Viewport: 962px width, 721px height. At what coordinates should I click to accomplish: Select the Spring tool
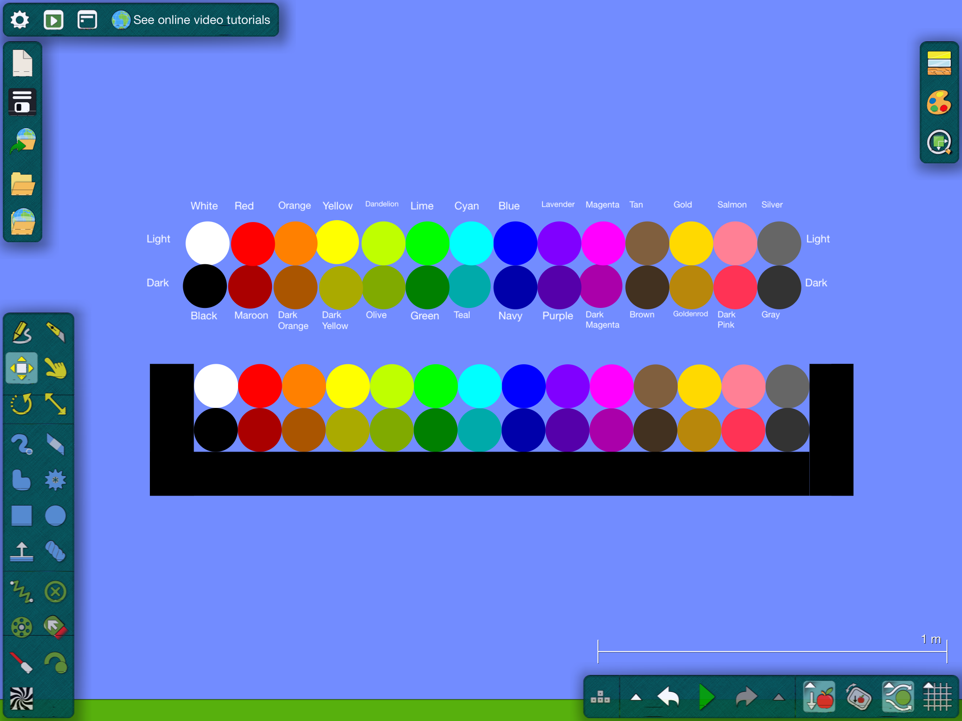pyautogui.click(x=22, y=591)
